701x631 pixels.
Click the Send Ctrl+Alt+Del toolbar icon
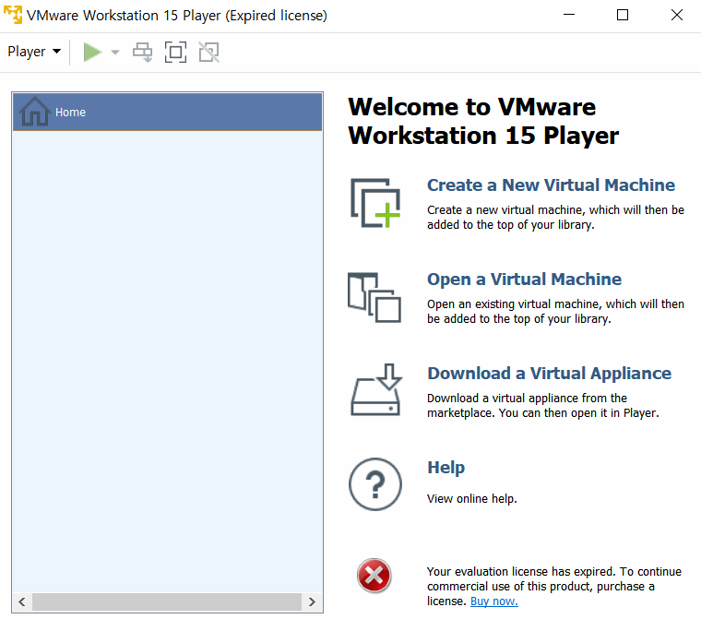click(143, 53)
